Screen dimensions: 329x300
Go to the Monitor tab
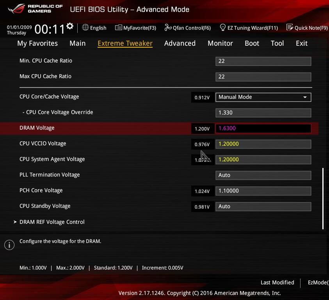[221, 43]
